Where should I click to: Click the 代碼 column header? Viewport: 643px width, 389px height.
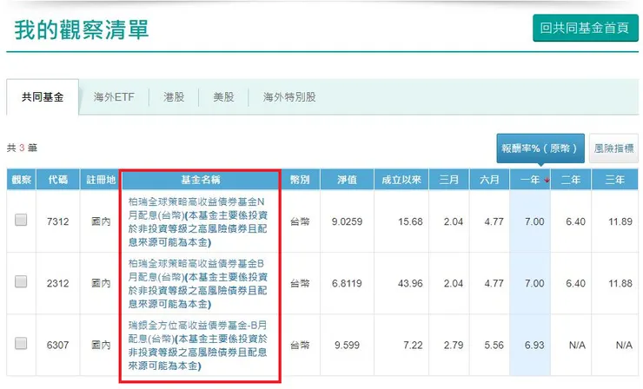(x=58, y=180)
